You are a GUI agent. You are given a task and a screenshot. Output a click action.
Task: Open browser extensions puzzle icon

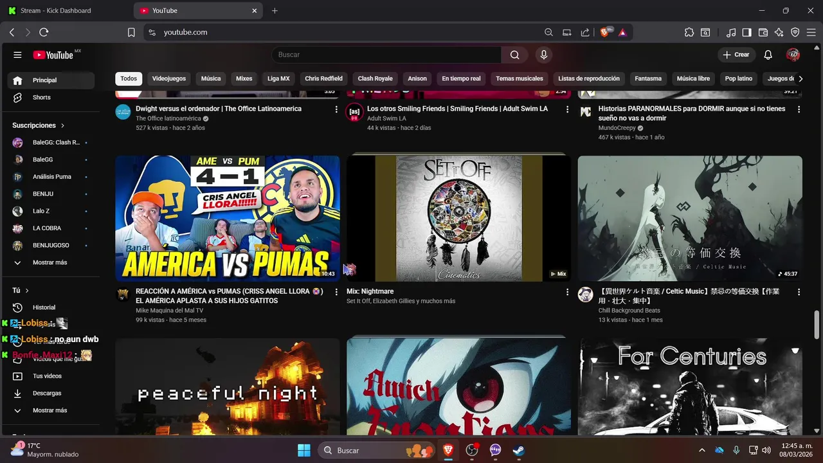pos(689,32)
